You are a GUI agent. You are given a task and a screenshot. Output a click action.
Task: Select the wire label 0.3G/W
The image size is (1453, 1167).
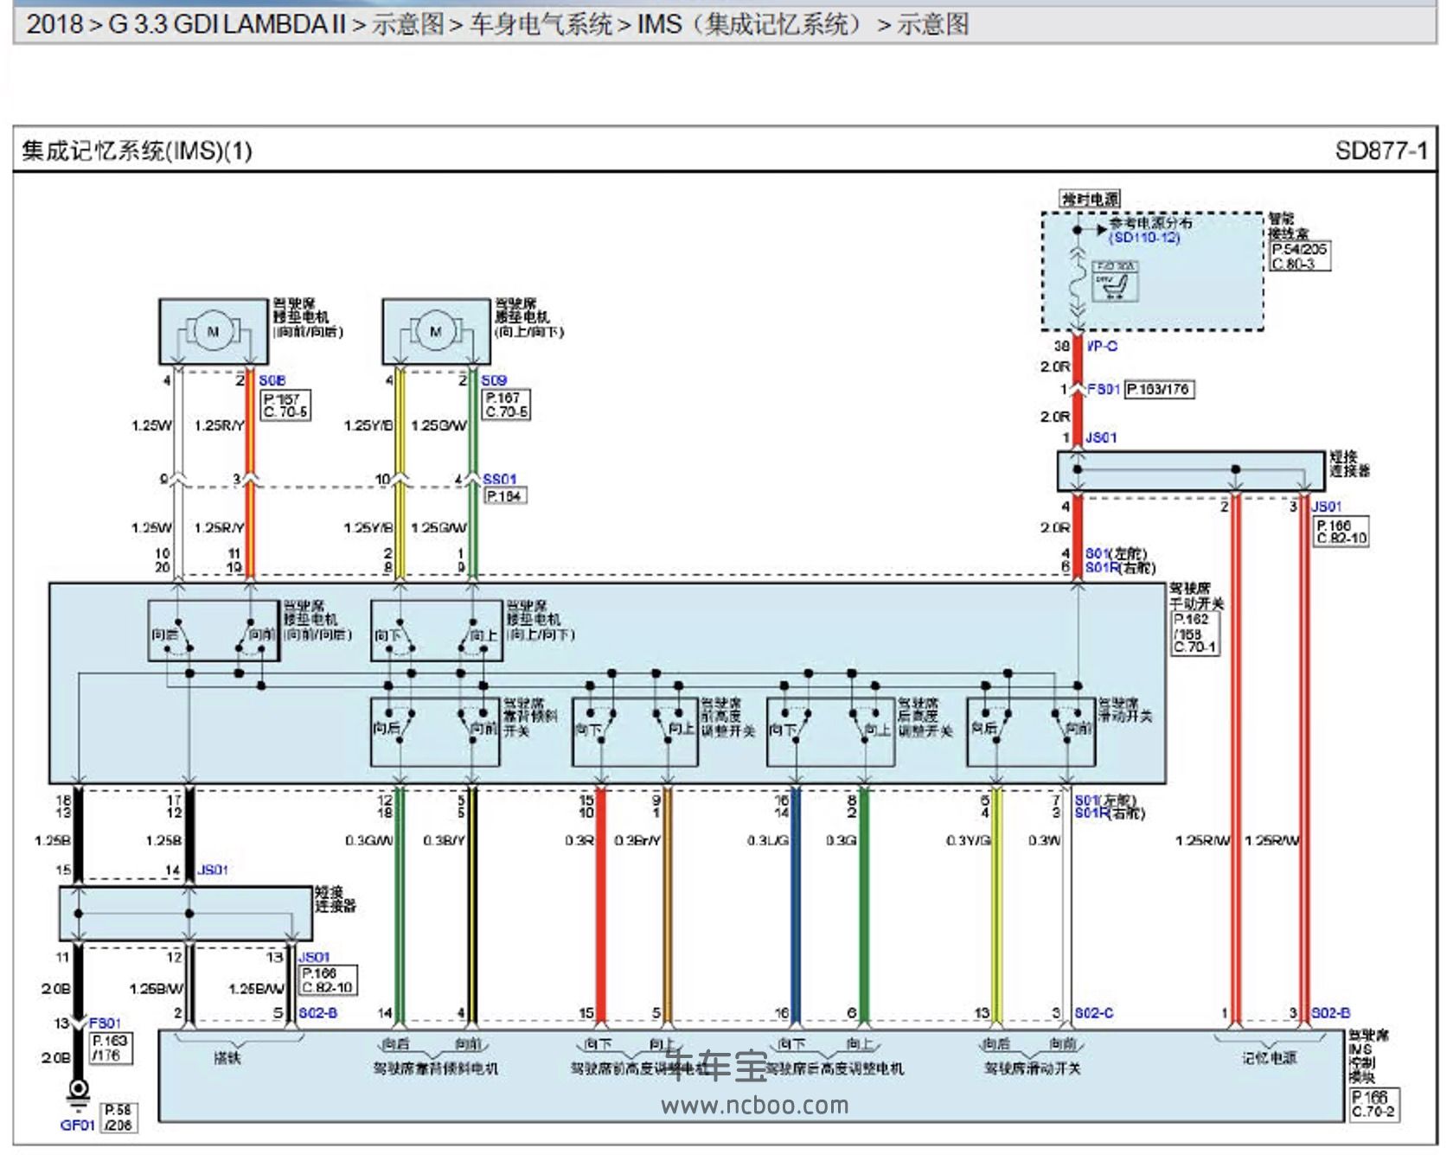coord(368,840)
